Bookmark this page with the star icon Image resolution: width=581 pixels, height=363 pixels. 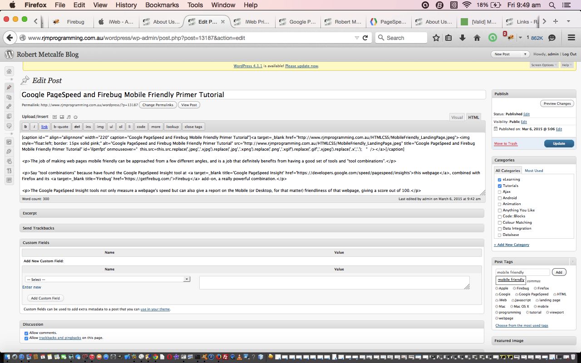point(436,38)
